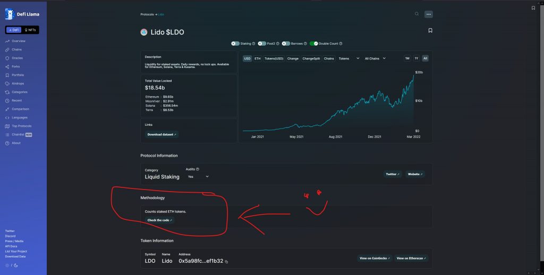The height and width of the screenshot is (275, 544).
Task: Open the search icon
Action: tap(416, 14)
